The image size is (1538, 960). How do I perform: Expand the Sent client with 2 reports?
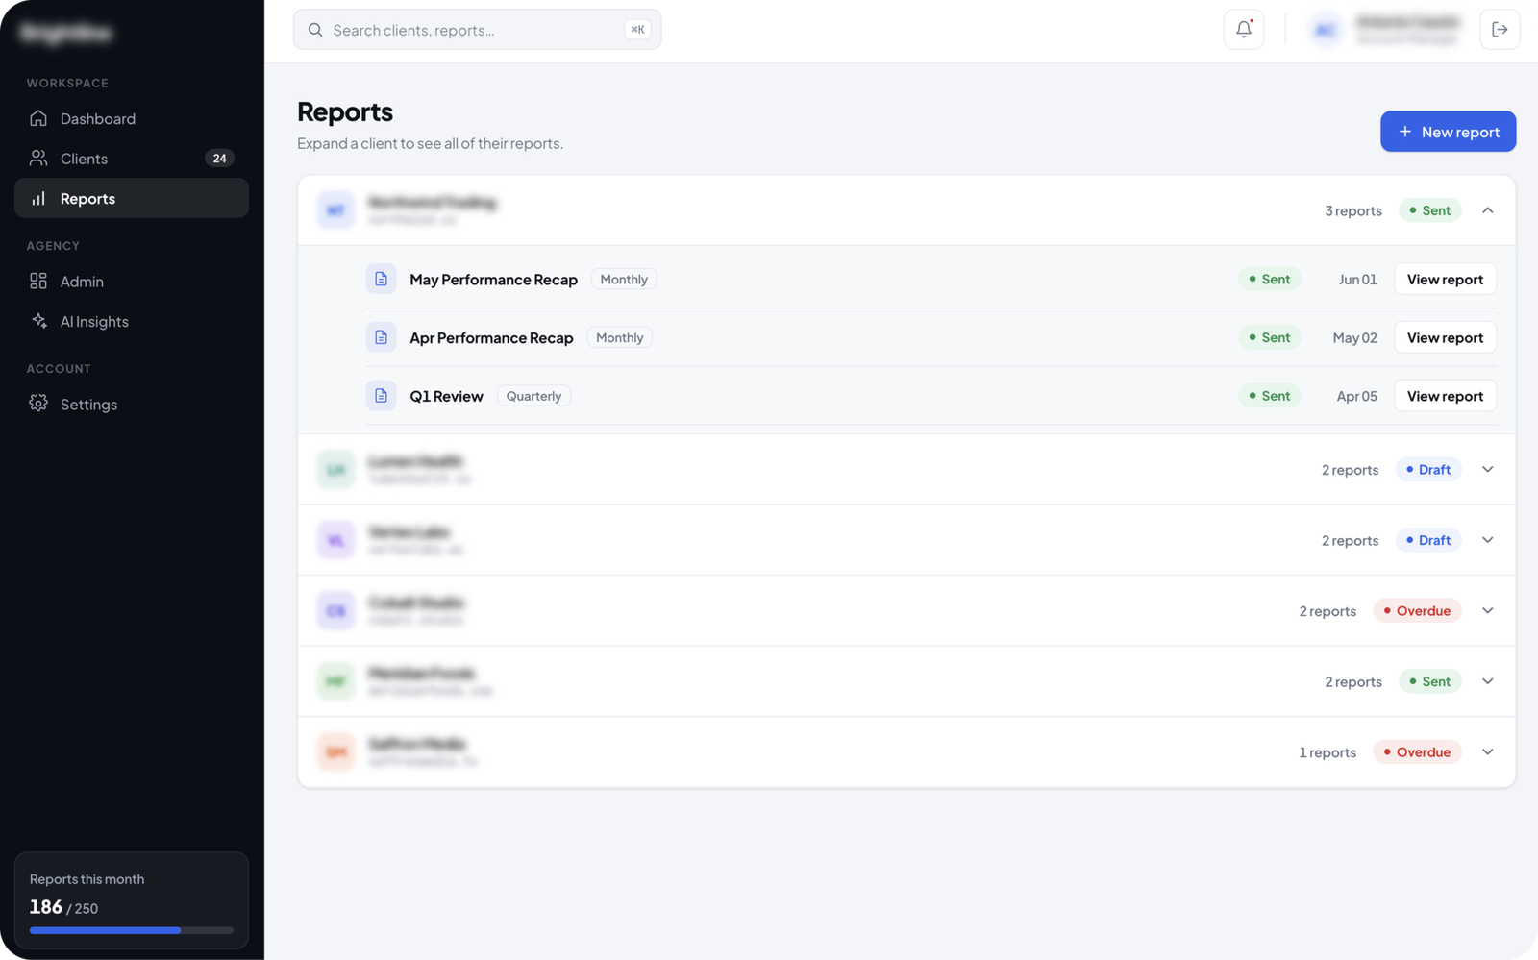[x=1488, y=681]
